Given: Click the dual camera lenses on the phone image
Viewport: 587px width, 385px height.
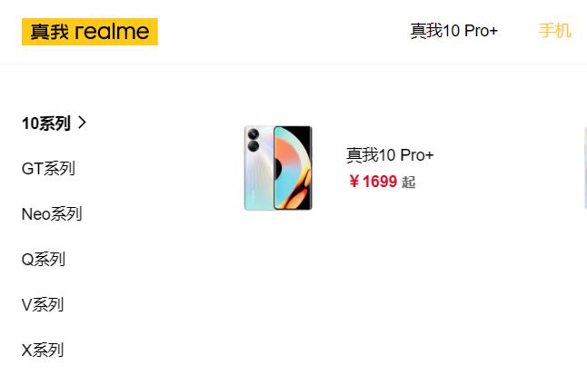Looking at the screenshot, I should coord(254,140).
